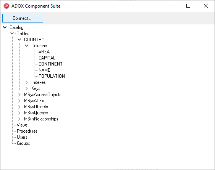Select the POPULATION column

(52, 76)
